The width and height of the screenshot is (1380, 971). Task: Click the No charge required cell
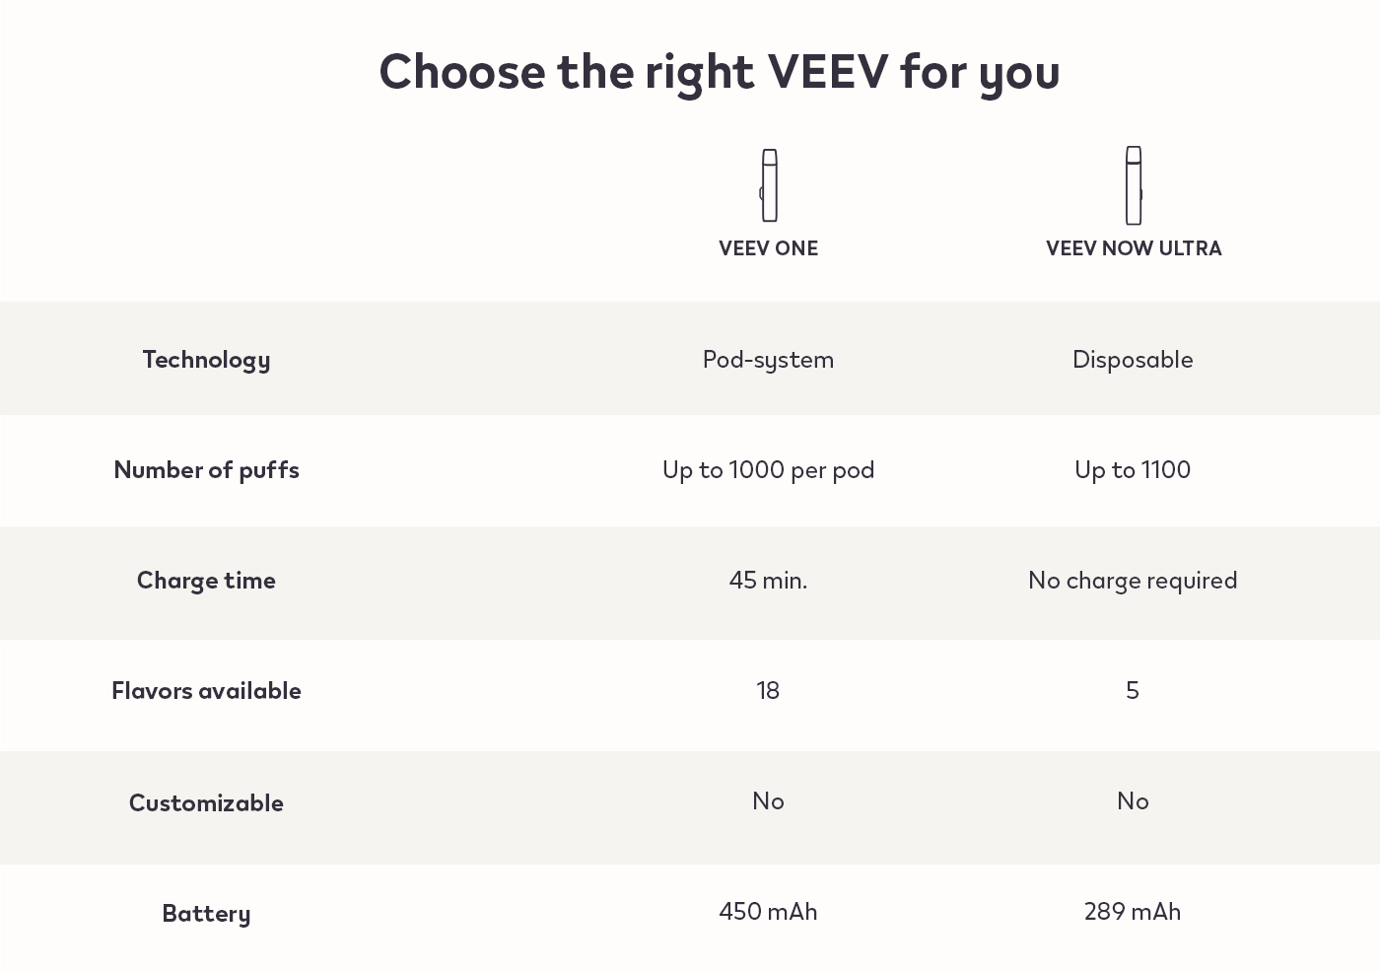(1133, 581)
